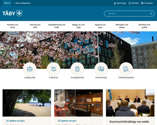
Task: Click the Störningar link
Action: click(120, 3)
